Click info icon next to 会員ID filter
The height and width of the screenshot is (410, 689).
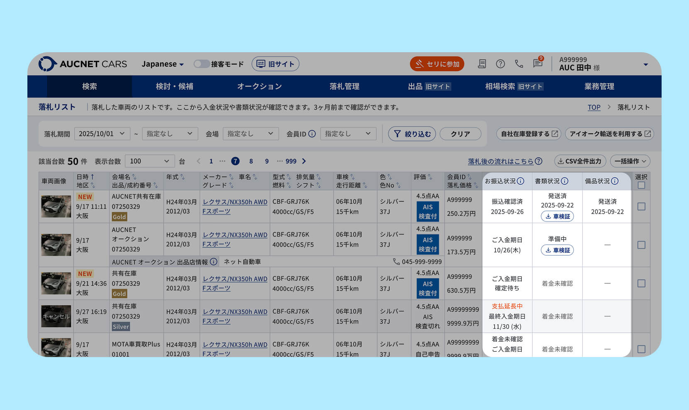312,134
